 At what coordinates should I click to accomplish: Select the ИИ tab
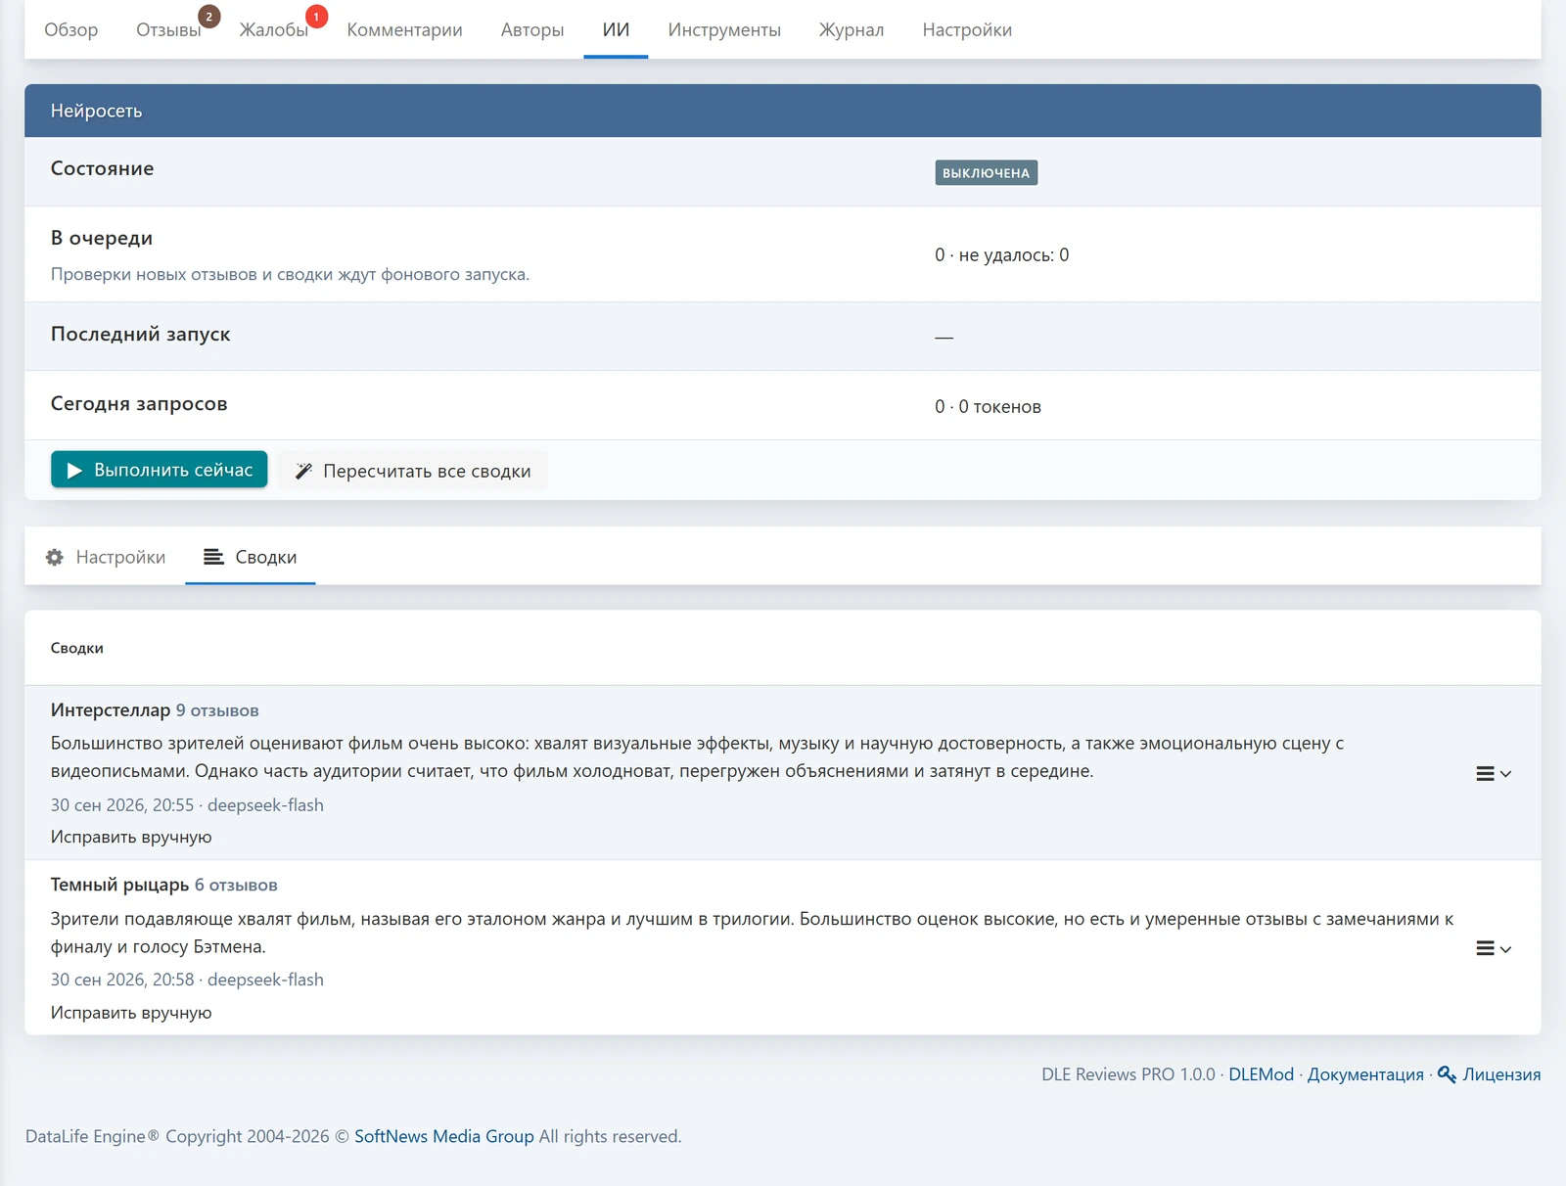(x=616, y=29)
